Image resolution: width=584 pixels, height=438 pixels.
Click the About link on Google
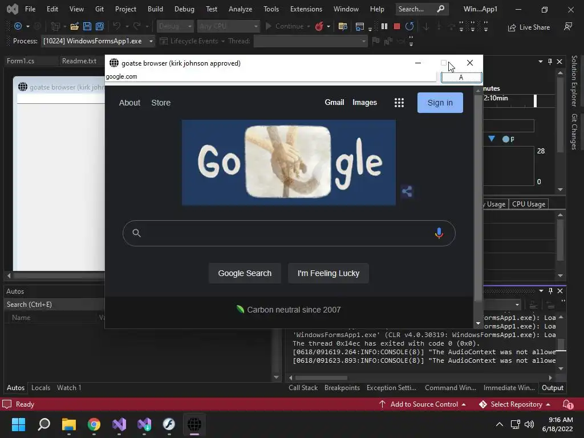[x=129, y=103]
